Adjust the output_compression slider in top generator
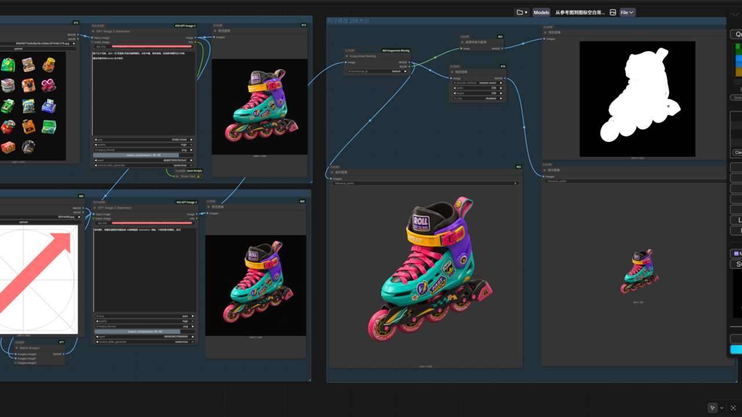742x417 pixels. click(144, 155)
